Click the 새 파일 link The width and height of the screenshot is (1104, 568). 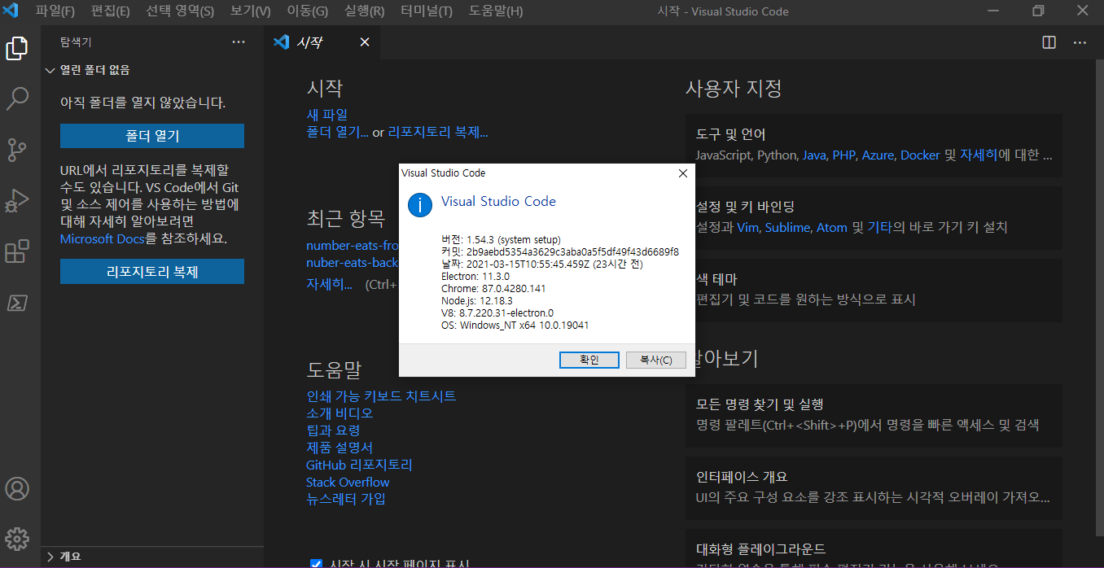coord(326,115)
